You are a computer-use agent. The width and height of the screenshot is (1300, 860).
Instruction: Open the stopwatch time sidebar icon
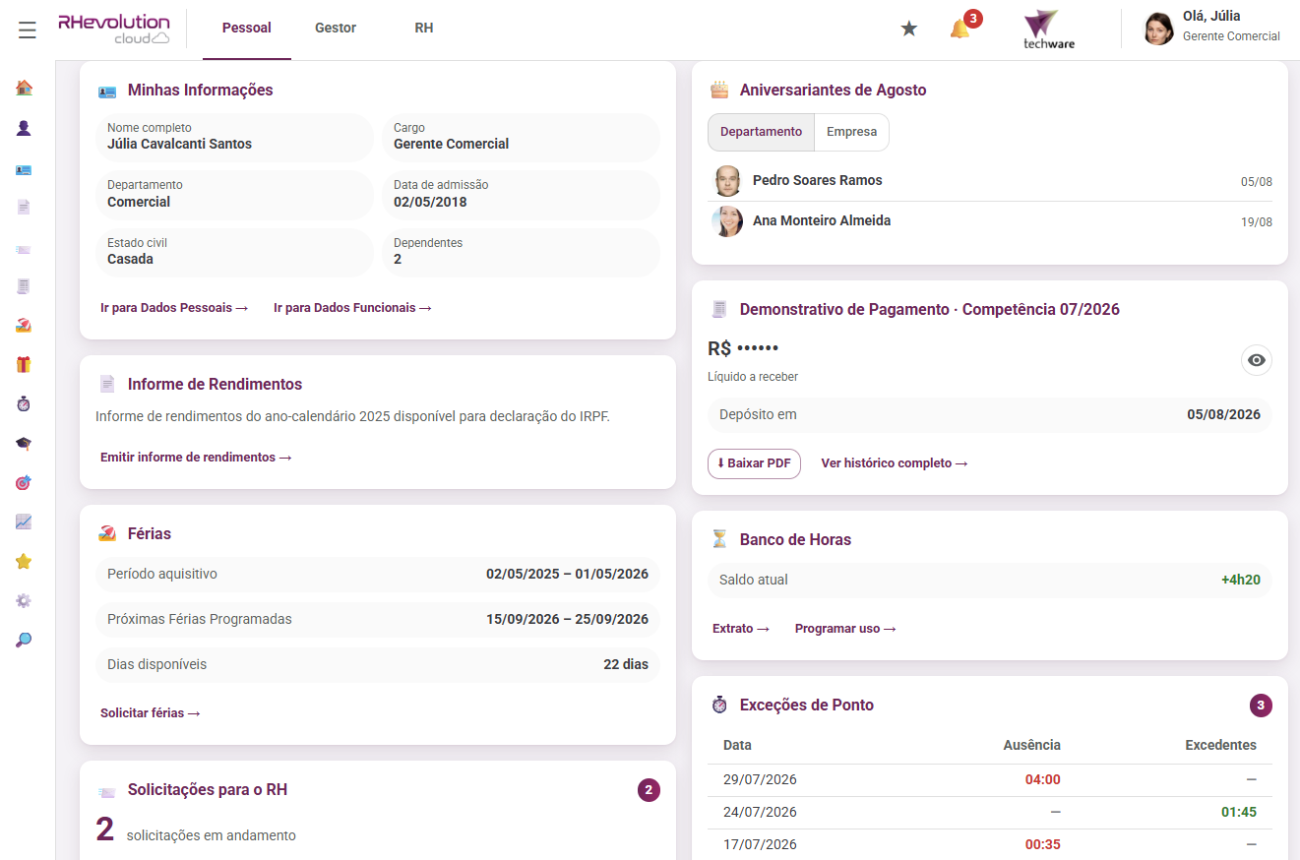click(25, 404)
